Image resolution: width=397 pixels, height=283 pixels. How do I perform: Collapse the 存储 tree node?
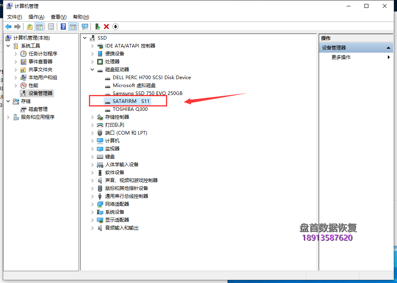coord(8,101)
